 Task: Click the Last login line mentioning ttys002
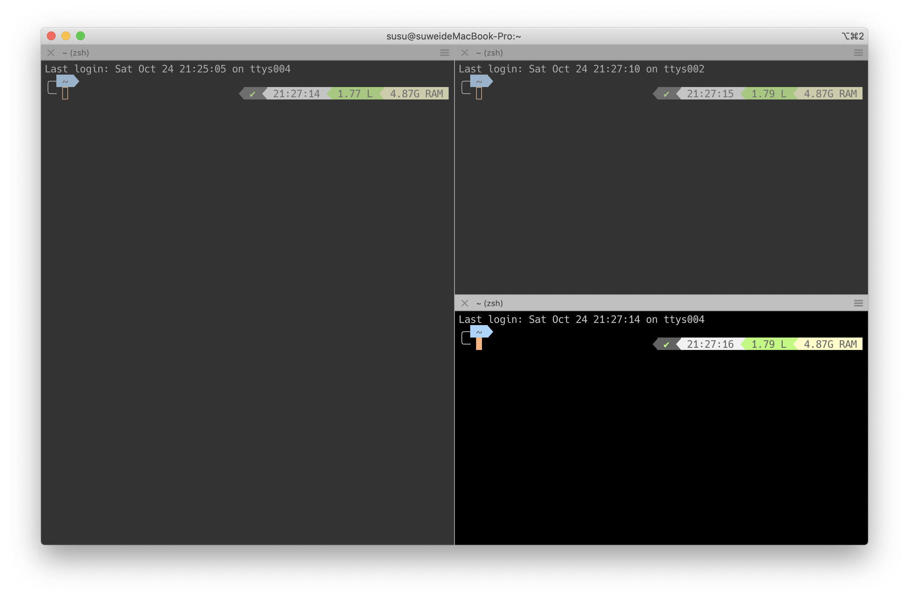click(x=581, y=69)
